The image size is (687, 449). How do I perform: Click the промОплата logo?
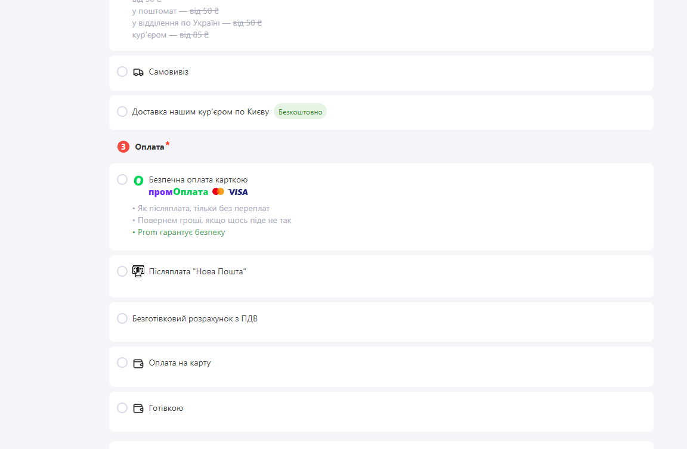click(x=178, y=192)
